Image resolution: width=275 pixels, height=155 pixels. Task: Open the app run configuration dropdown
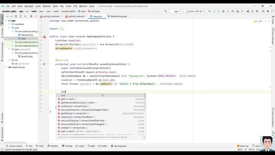pyautogui.click(x=176, y=11)
